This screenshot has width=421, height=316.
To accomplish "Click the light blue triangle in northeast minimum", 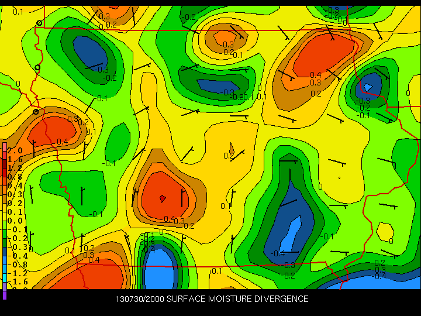I will coord(367,87).
